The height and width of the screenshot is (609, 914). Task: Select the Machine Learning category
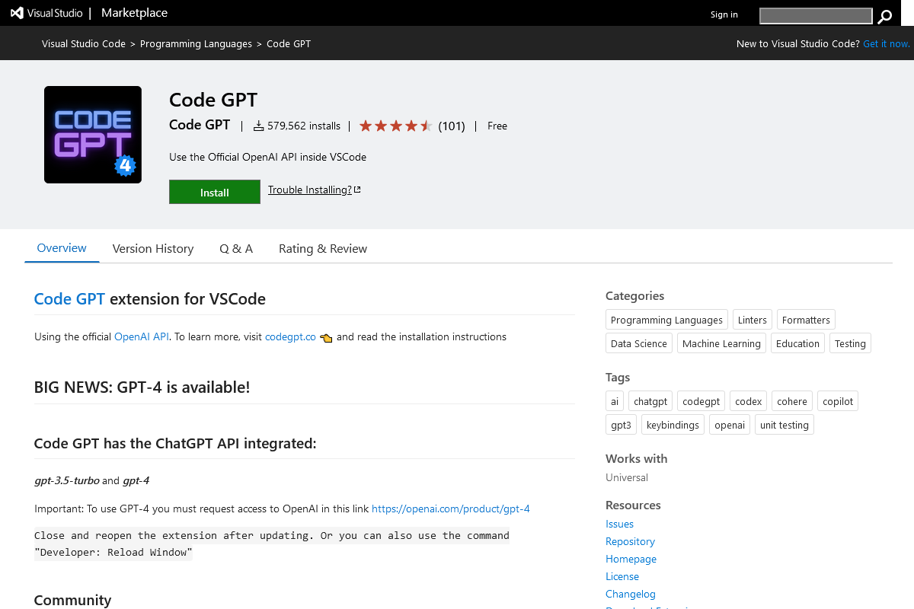click(x=721, y=343)
